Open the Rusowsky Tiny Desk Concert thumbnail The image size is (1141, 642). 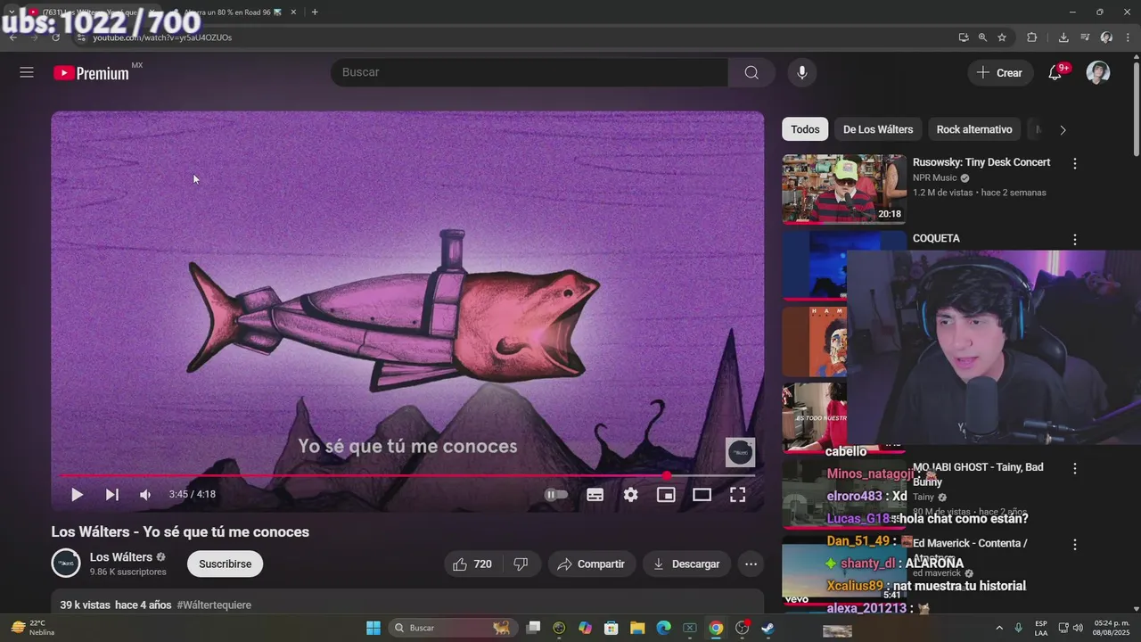[x=844, y=189]
